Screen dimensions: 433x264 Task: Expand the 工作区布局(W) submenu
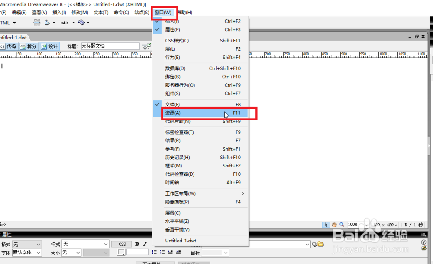(x=200, y=193)
